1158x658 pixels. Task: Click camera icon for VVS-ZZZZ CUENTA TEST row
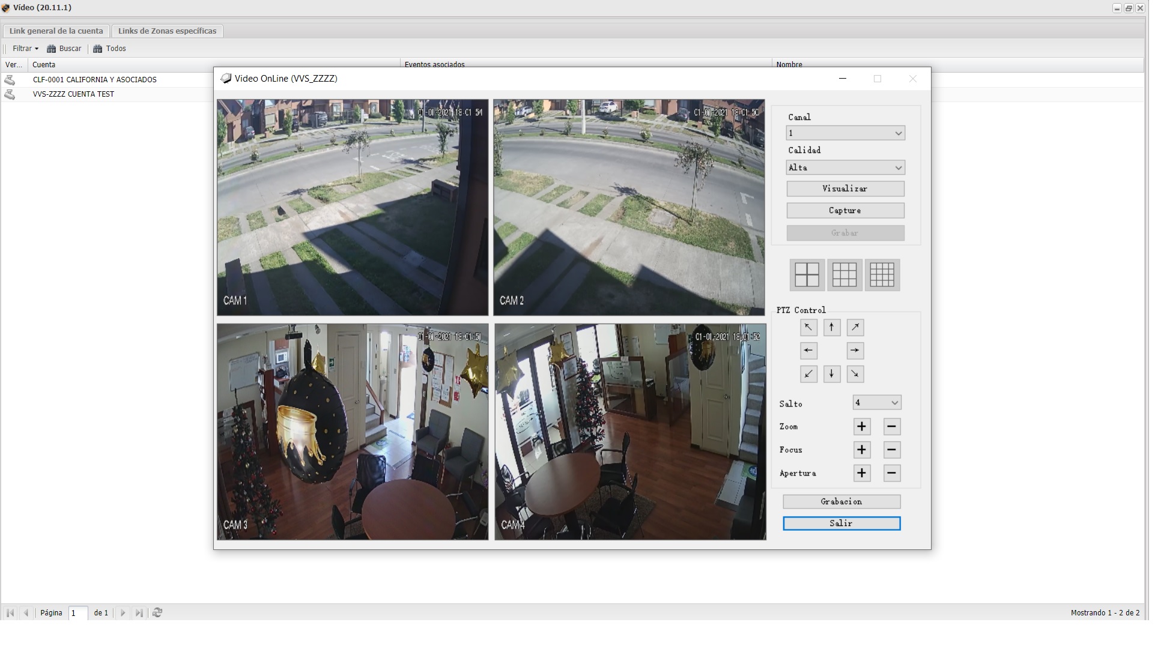[10, 94]
